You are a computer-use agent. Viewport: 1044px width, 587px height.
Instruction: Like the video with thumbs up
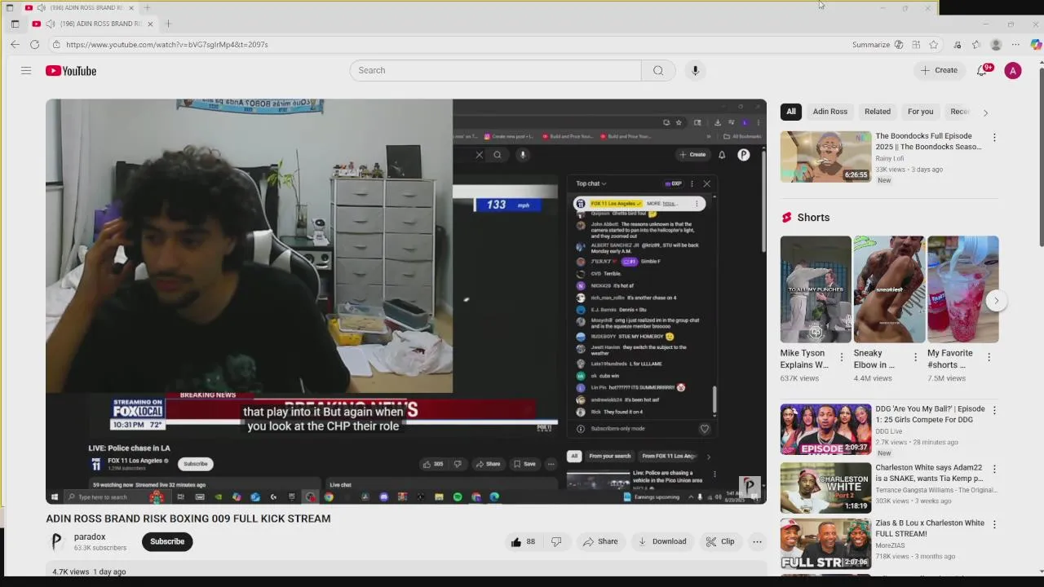click(x=523, y=541)
